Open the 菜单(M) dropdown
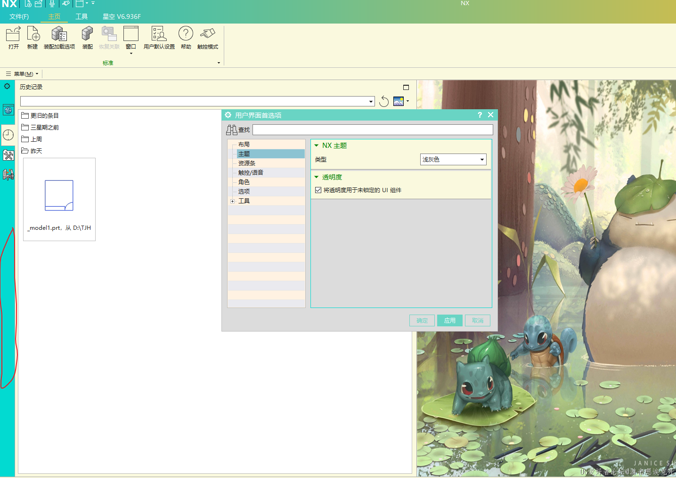The image size is (676, 478). tap(24, 74)
